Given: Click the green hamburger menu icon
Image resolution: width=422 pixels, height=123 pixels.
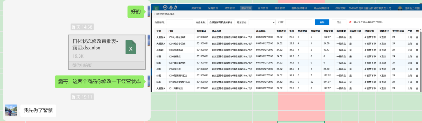Looking at the screenshot, I should pyautogui.click(x=156, y=8).
